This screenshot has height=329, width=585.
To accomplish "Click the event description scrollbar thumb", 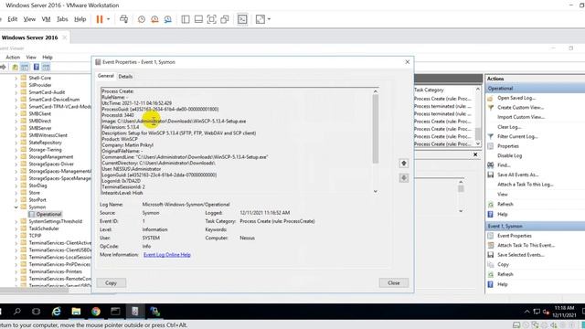I will tap(376, 129).
